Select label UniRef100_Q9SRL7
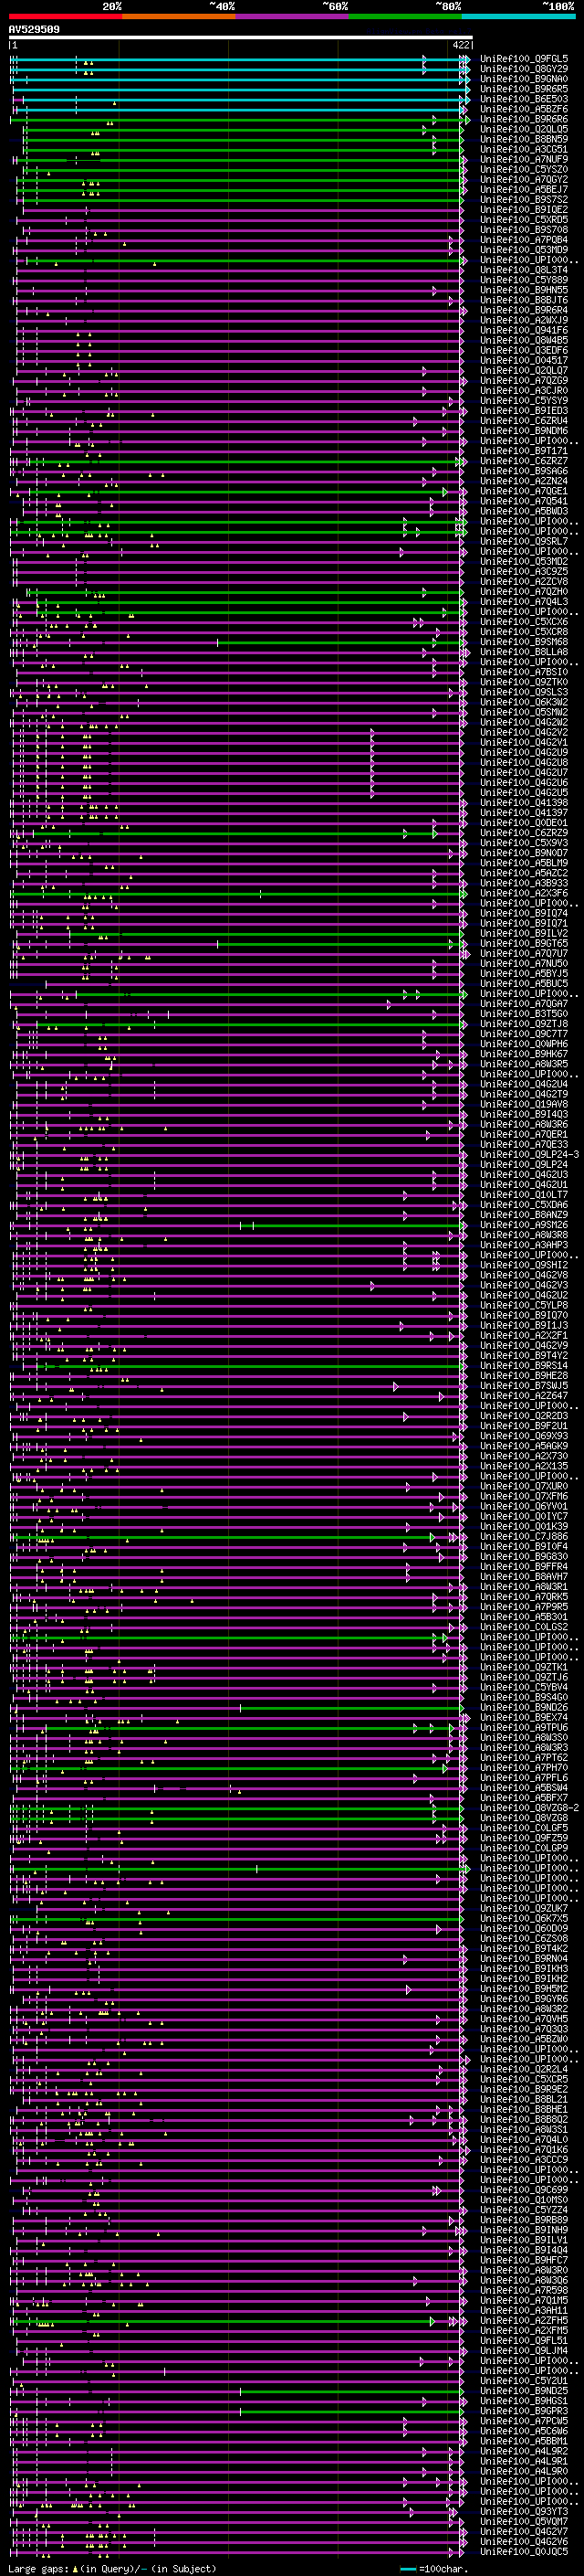 point(524,541)
